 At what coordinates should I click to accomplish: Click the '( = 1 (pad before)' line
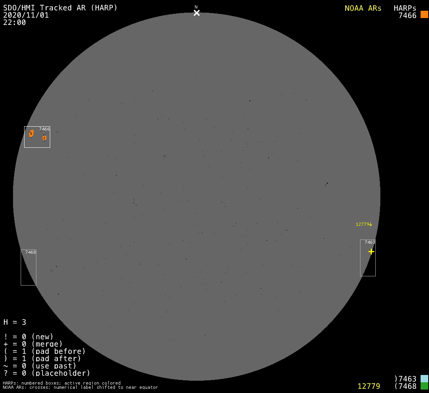pyautogui.click(x=44, y=351)
